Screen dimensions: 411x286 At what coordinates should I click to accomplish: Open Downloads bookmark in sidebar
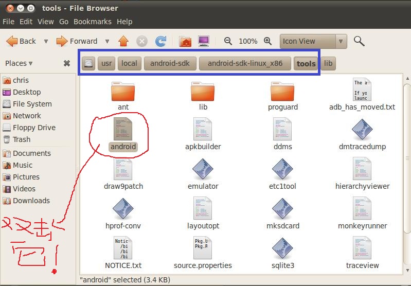coord(26,201)
